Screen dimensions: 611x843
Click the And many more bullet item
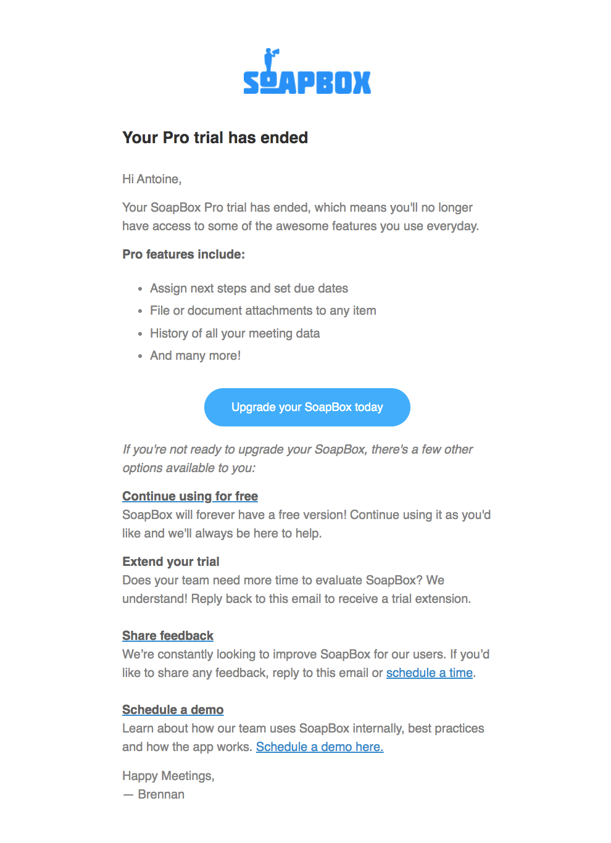coord(195,355)
